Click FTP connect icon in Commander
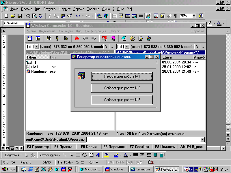This screenshot has width=231, height=173. coord(105,39)
